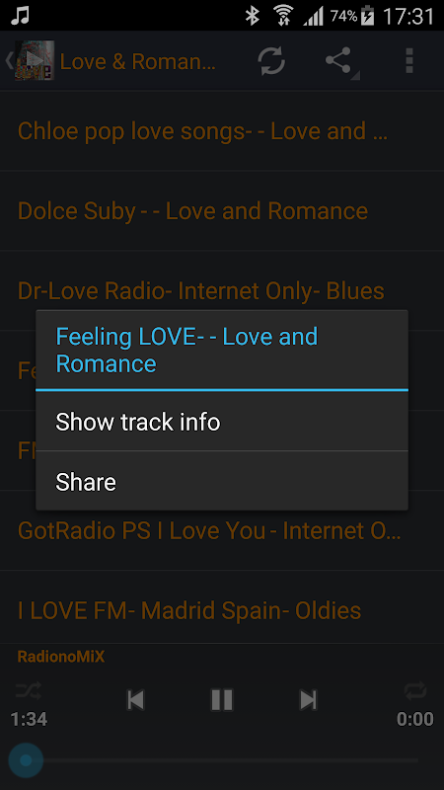Choose Share in the context menu
Viewport: 444px width, 790px height.
(x=221, y=481)
